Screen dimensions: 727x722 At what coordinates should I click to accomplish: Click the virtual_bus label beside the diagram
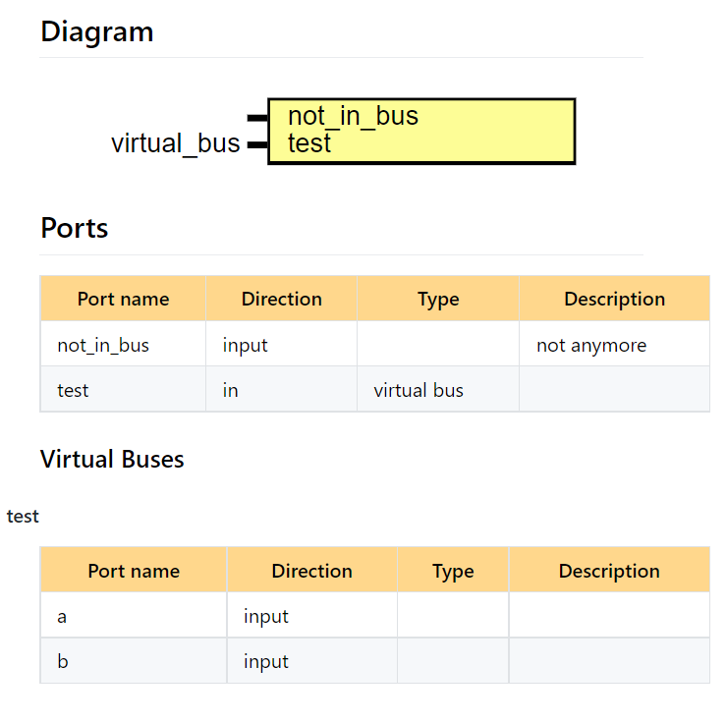click(175, 142)
